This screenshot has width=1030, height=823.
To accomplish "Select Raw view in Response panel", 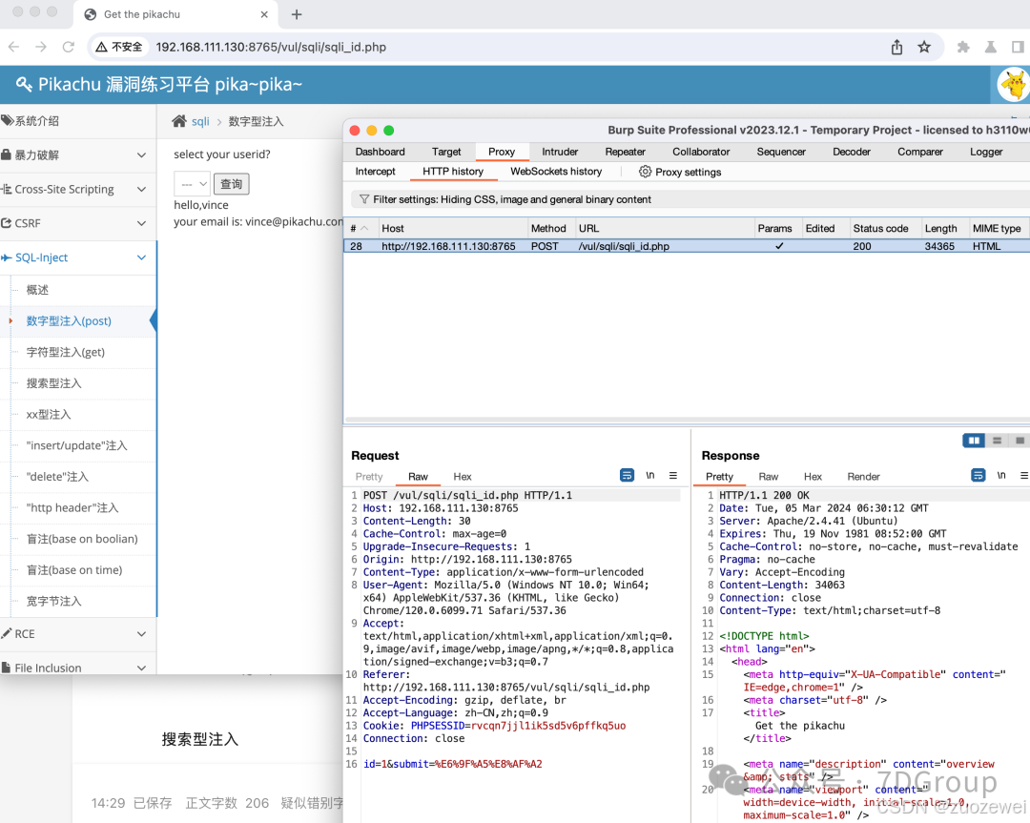I will 768,477.
